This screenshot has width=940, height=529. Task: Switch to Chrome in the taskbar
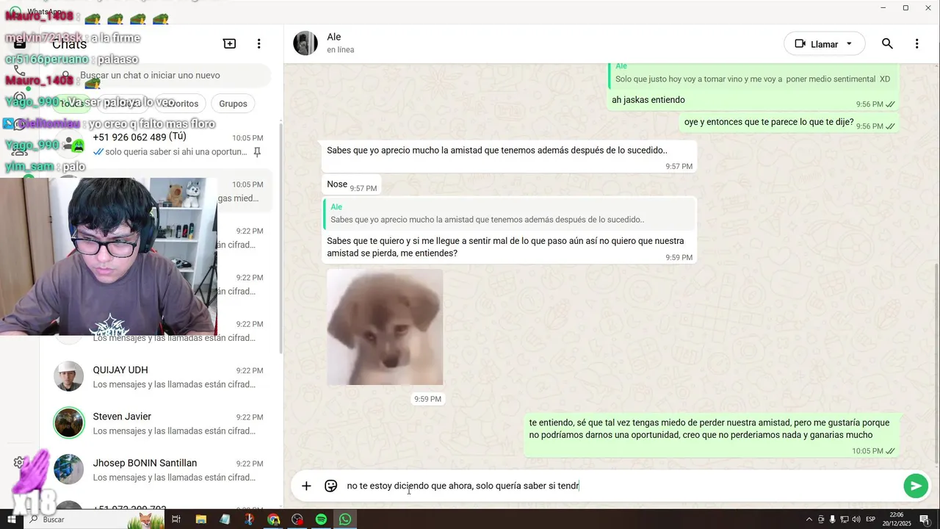[273, 519]
